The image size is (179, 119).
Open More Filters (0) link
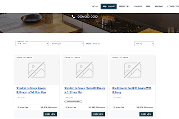coord(93,44)
